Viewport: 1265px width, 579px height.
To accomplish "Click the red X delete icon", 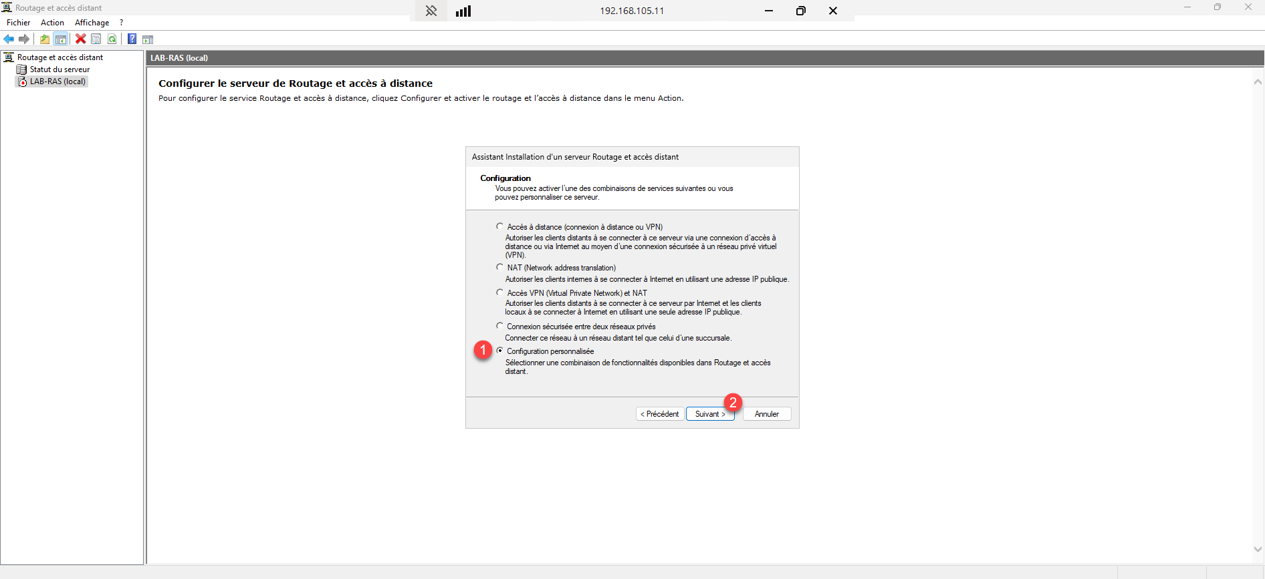I will (81, 39).
